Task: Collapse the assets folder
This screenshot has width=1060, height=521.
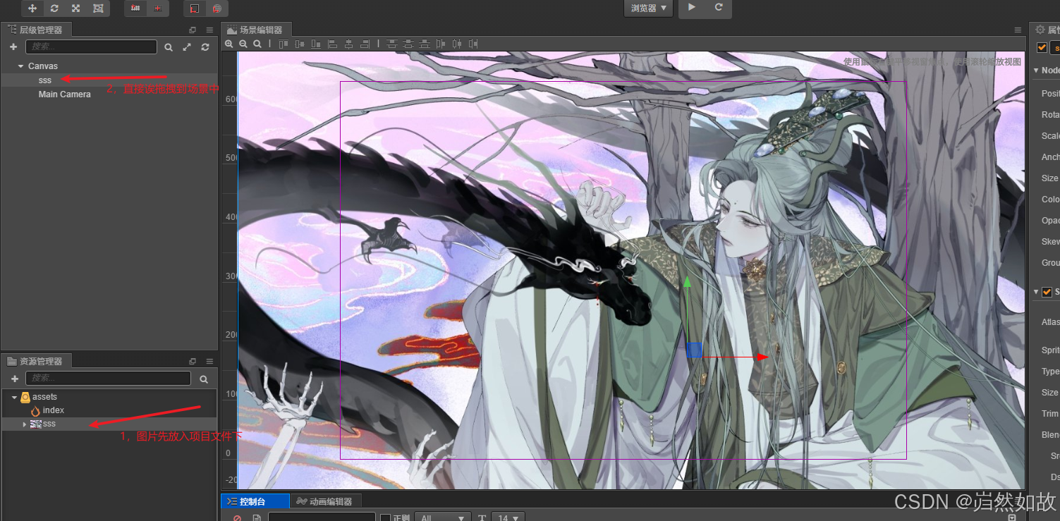Action: coord(14,397)
